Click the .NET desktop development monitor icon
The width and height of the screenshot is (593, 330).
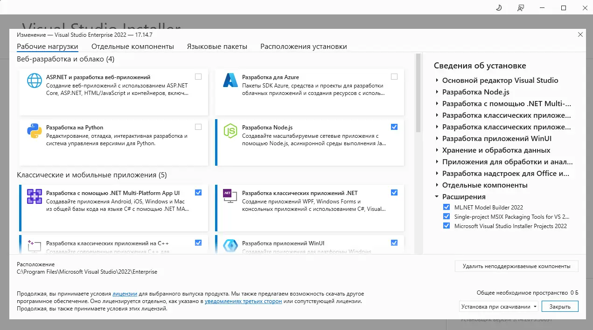[230, 196]
